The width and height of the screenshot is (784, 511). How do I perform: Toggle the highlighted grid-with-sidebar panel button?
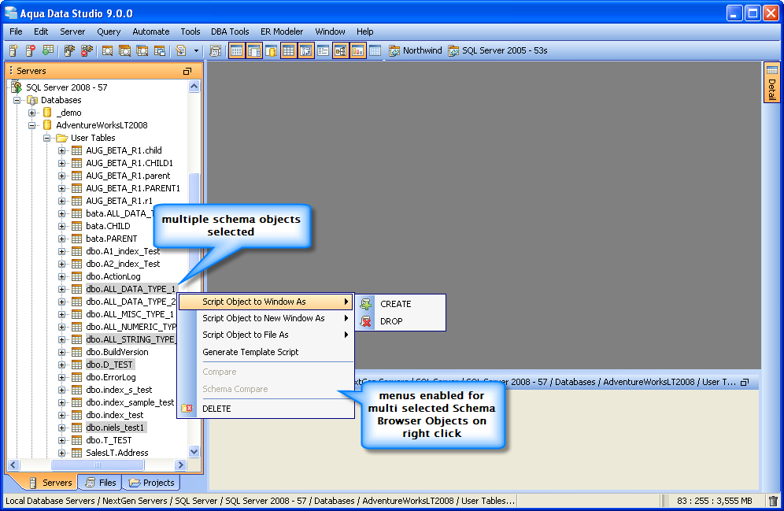[x=254, y=50]
